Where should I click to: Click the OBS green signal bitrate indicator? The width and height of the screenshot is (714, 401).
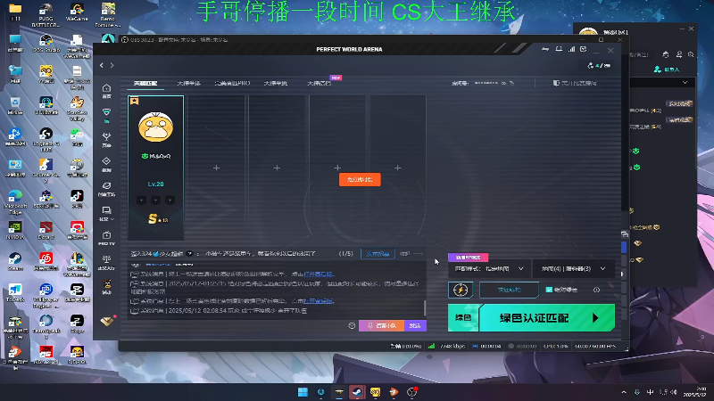point(431,346)
